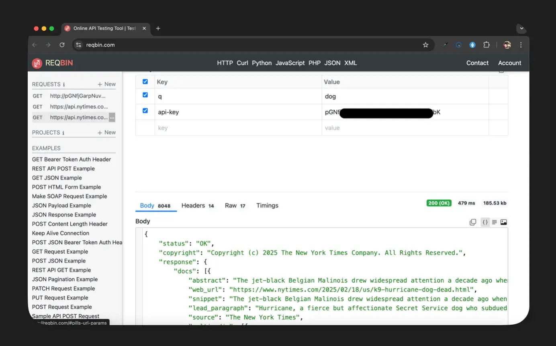The width and height of the screenshot is (556, 346).
Task: Open JSON Pagination Example
Action: [65, 280]
